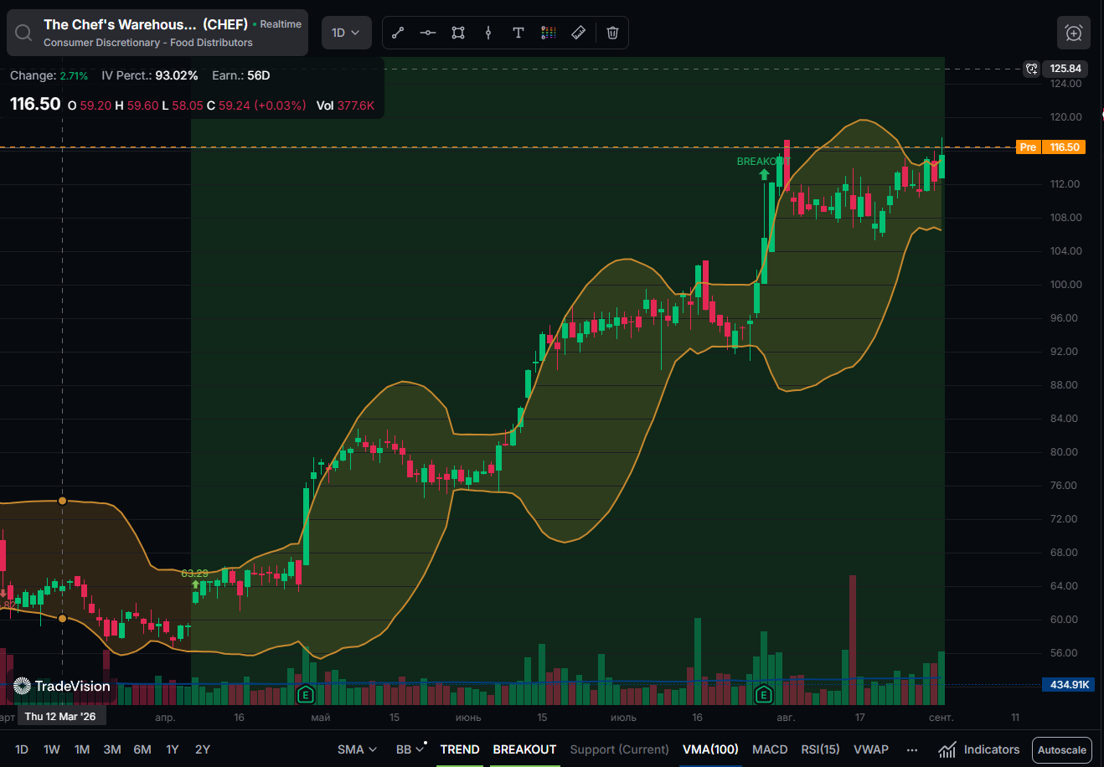1104x767 pixels.
Task: Click the green BREAKOUT arrow signal
Action: tap(764, 174)
